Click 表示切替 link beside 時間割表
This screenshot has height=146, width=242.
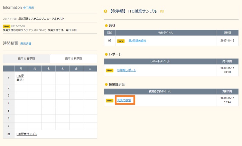pyautogui.click(x=26, y=44)
